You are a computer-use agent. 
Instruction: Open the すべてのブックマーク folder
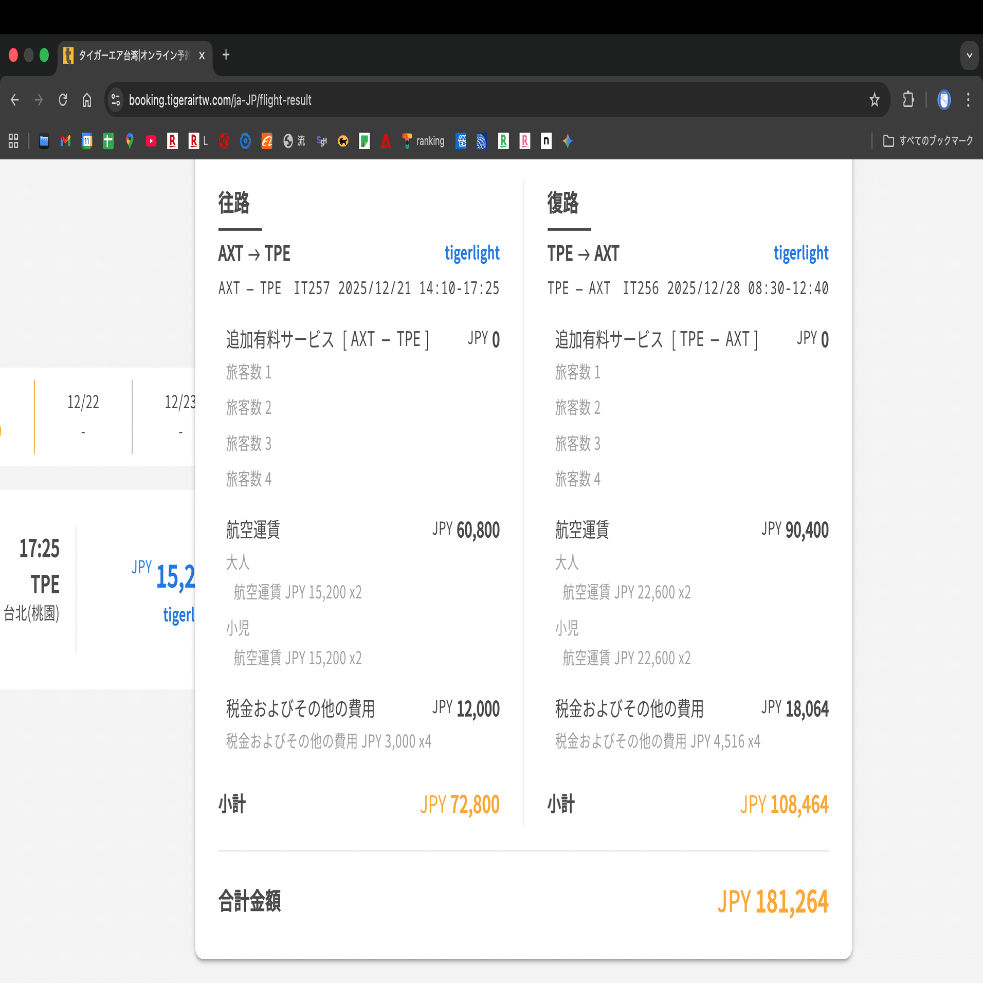(928, 141)
